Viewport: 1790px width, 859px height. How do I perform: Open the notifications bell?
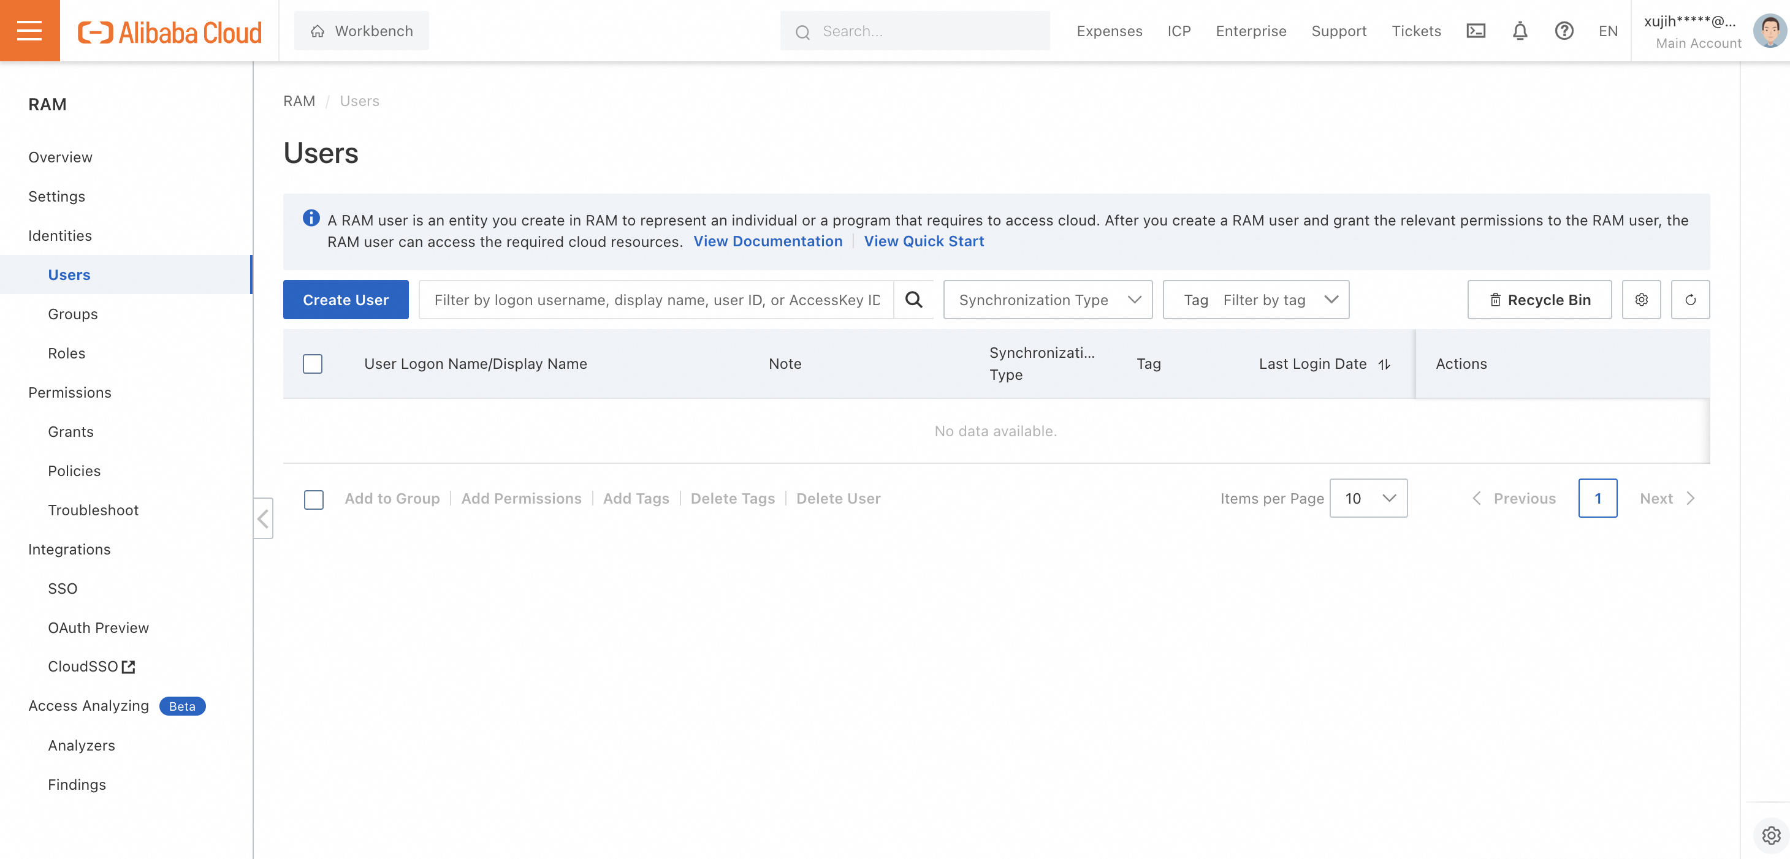1520,31
